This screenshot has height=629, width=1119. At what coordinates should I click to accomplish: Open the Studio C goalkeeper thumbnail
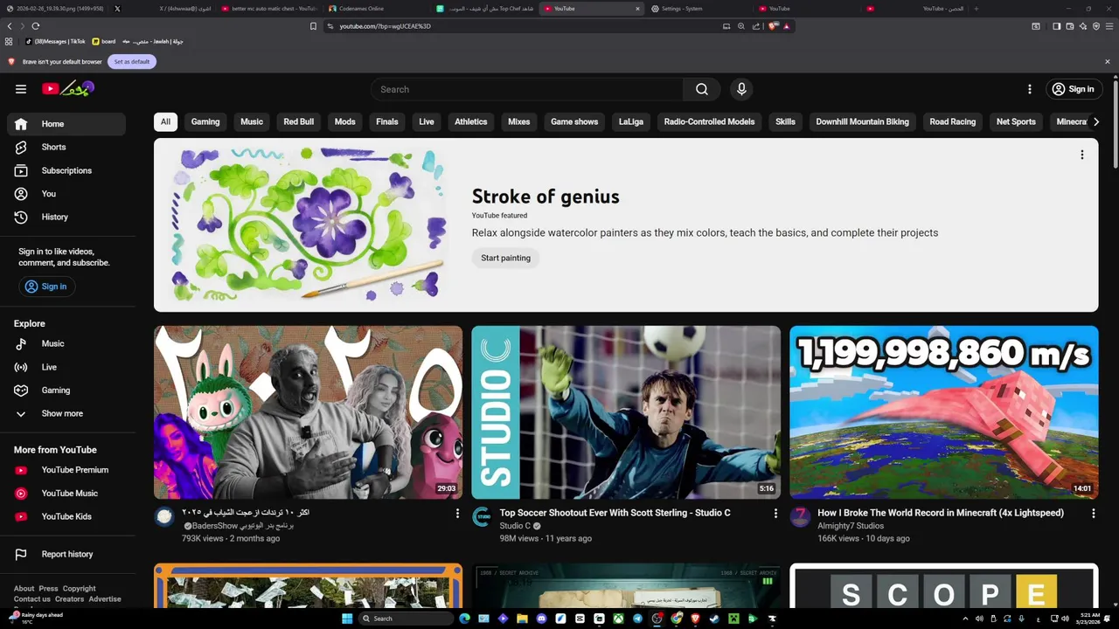[x=626, y=412]
